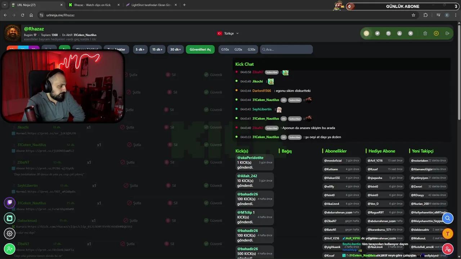Mark Daburkesad's link as Güvenli
Viewport: 461px width, 259px height.
coord(213,221)
